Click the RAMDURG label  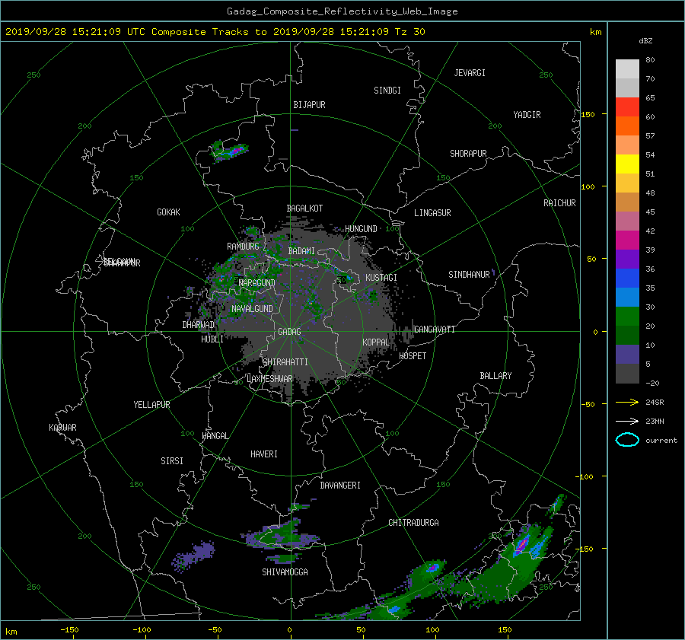(x=243, y=247)
